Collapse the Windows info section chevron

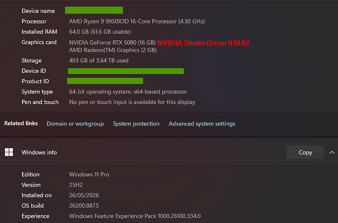(332, 153)
